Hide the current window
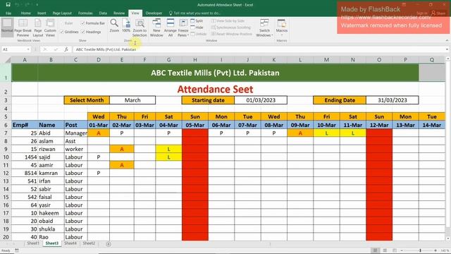The width and height of the screenshot is (451, 254). coord(197,28)
